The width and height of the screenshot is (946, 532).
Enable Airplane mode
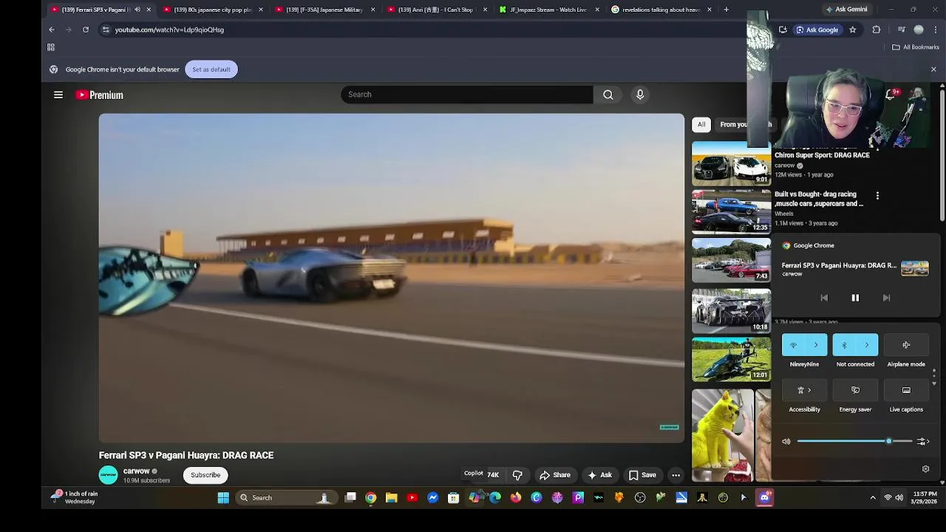coord(906,345)
